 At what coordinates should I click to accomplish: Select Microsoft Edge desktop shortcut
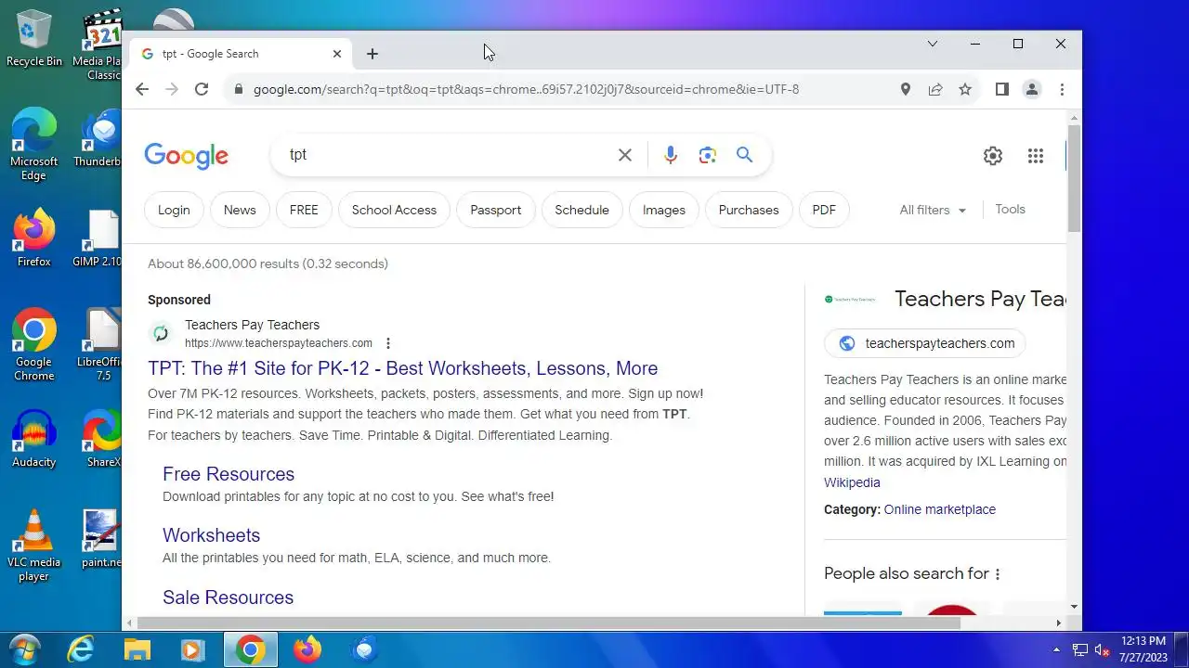[x=33, y=144]
